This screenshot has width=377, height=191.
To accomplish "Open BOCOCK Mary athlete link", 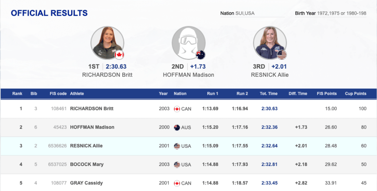I will point(87,165).
